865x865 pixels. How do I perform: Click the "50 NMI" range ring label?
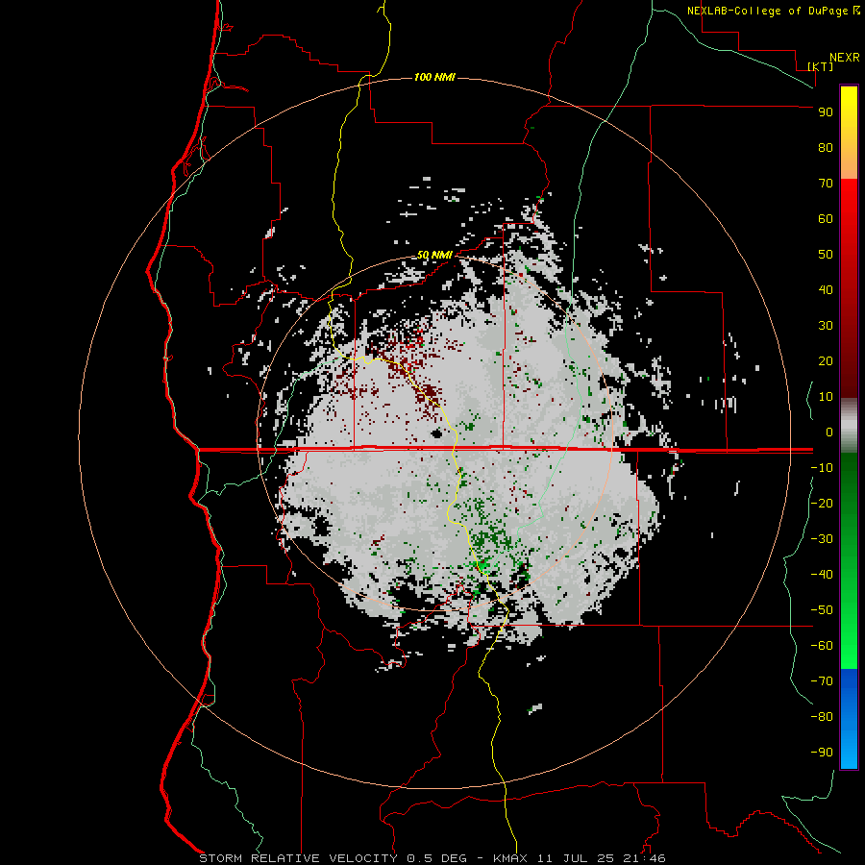click(x=434, y=255)
